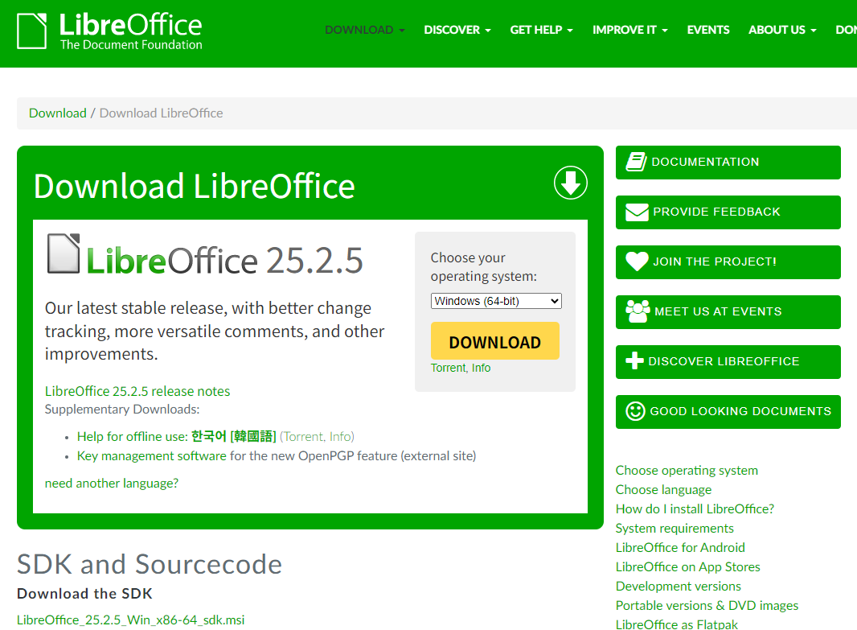Click the SDK and Sourcecode heading

pyautogui.click(x=150, y=564)
